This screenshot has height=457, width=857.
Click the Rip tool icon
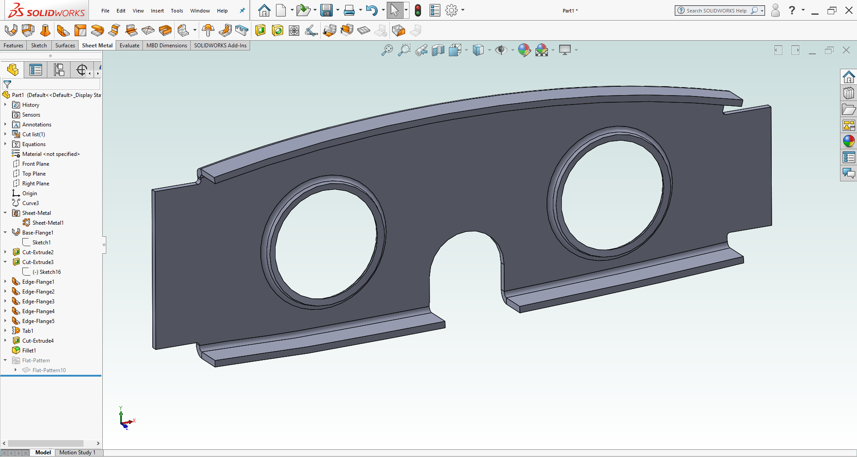(x=398, y=30)
